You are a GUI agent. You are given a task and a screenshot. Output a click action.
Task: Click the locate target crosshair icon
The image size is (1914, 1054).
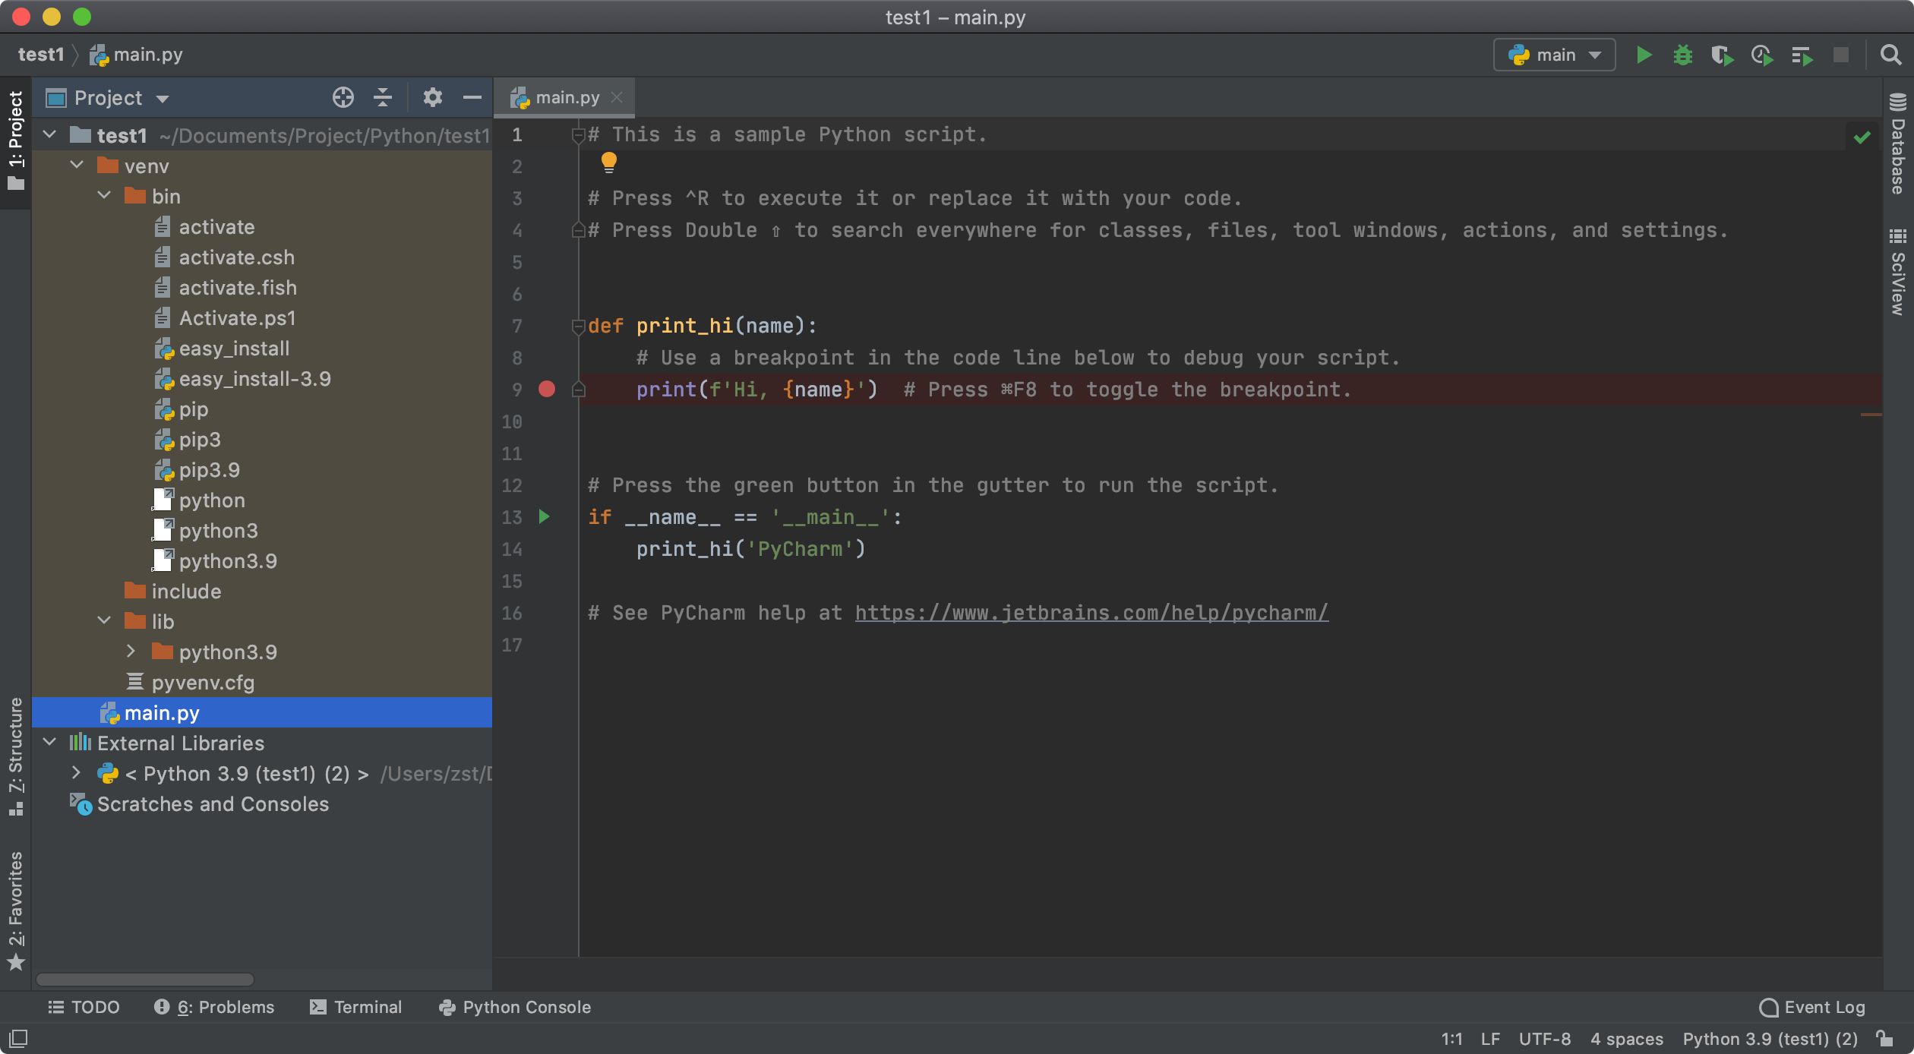tap(343, 97)
